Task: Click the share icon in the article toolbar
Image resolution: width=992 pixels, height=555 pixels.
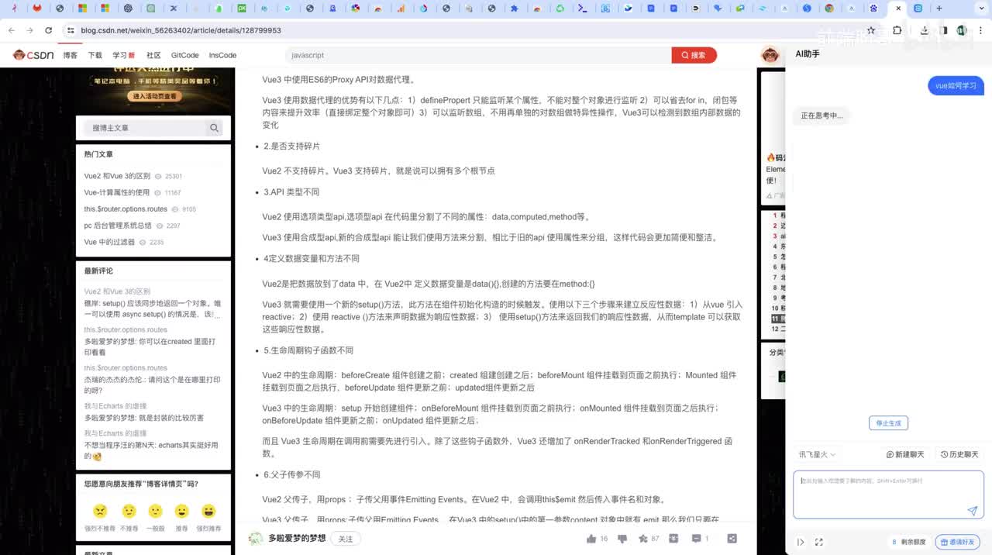Action: pos(732,539)
